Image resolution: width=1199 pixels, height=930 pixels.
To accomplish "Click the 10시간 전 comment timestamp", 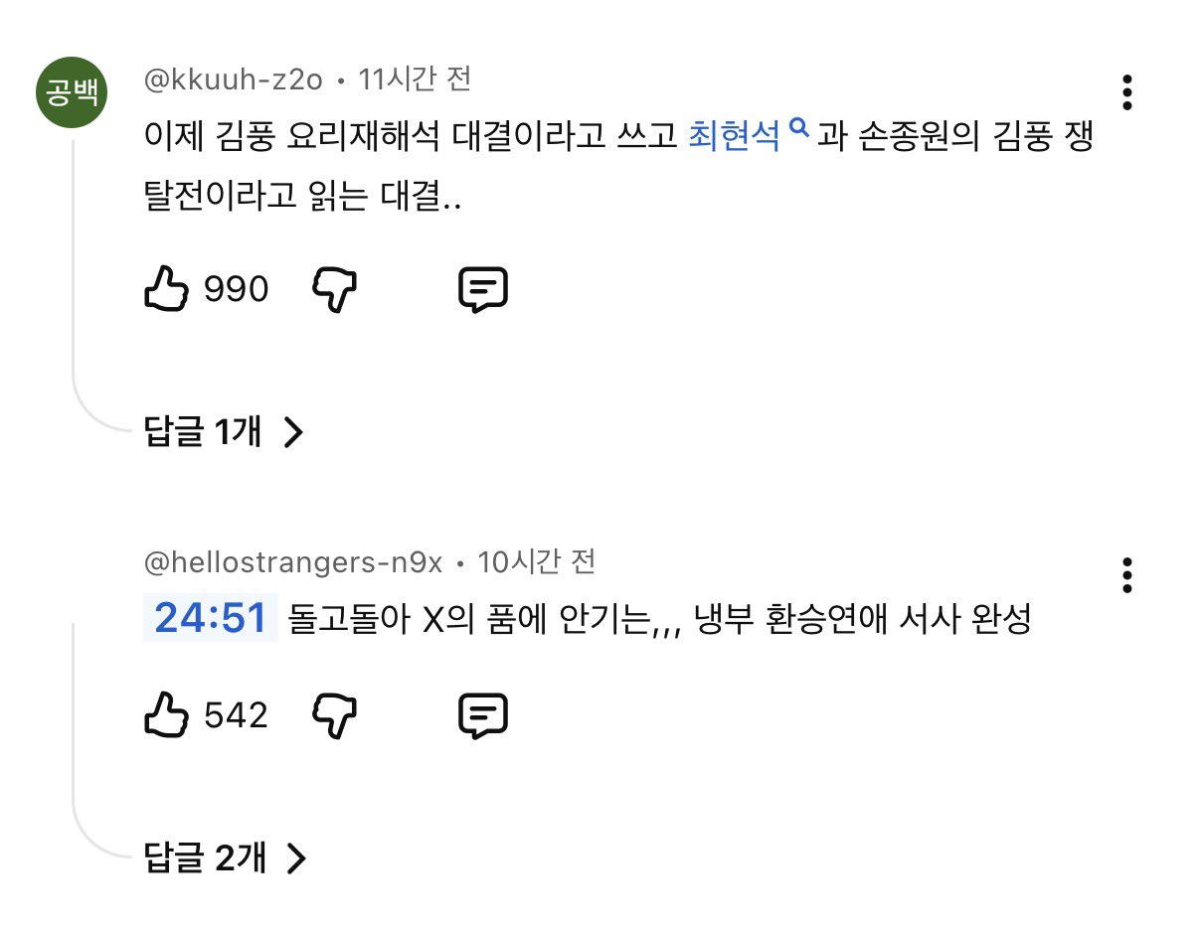I will 536,562.
